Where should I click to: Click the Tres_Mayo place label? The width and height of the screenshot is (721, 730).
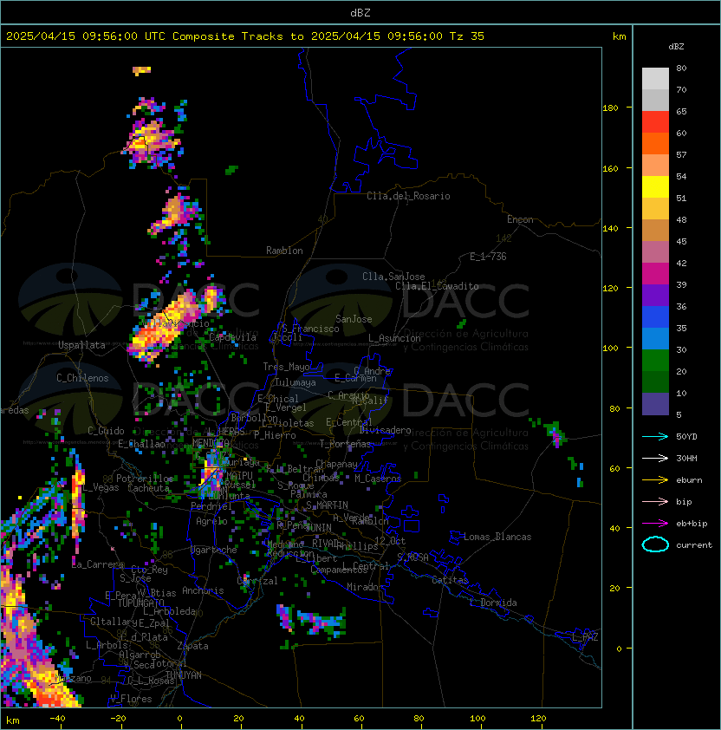tap(286, 367)
